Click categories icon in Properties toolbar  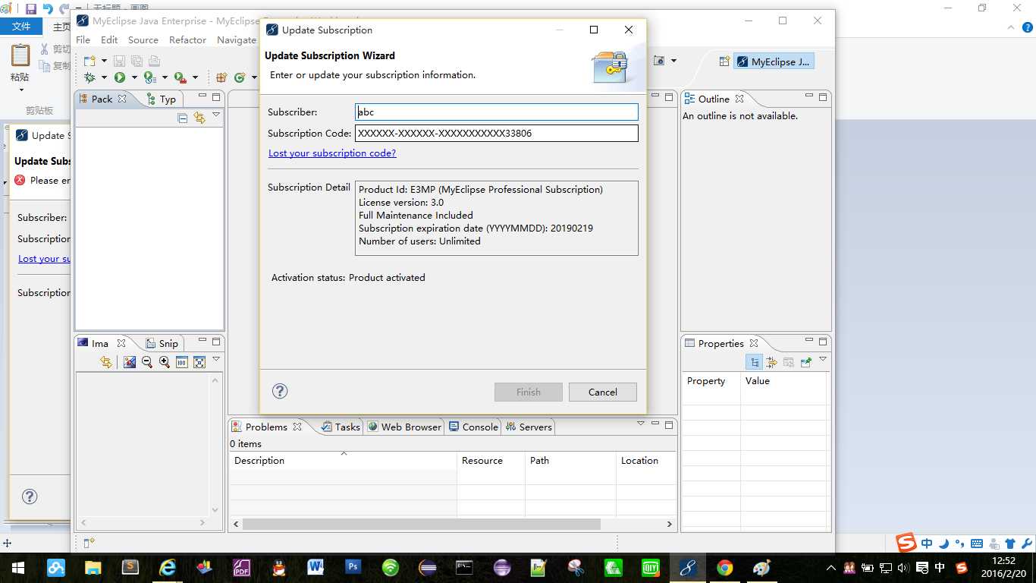coord(754,363)
